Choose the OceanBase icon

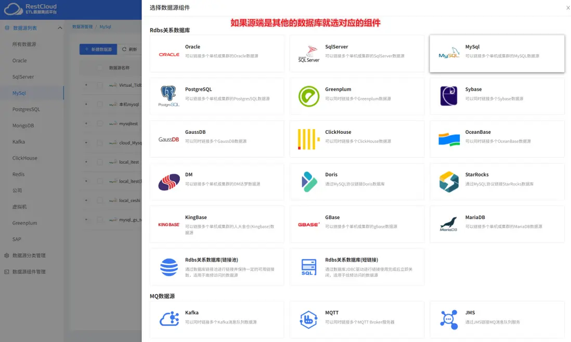tap(449, 140)
